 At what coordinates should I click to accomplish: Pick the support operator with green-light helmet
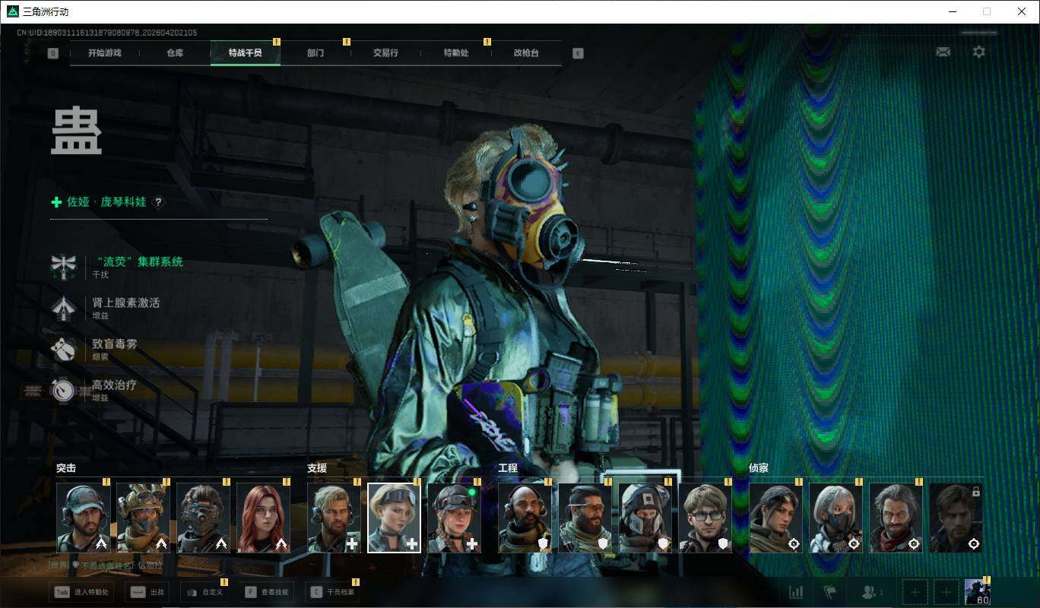[455, 518]
